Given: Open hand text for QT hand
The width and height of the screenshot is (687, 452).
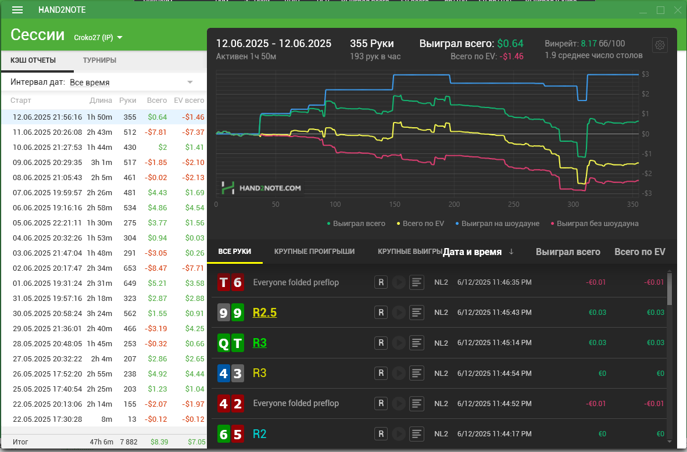Looking at the screenshot, I should tap(417, 343).
